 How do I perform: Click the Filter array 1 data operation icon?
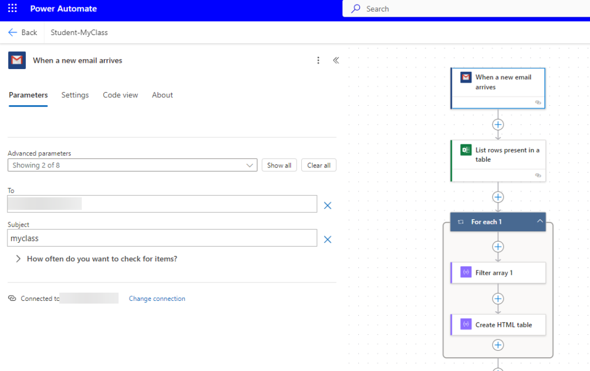click(x=466, y=272)
